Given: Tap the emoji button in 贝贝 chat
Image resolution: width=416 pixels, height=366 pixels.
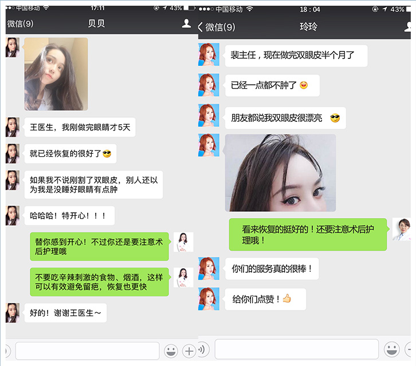Looking at the screenshot, I should [171, 351].
